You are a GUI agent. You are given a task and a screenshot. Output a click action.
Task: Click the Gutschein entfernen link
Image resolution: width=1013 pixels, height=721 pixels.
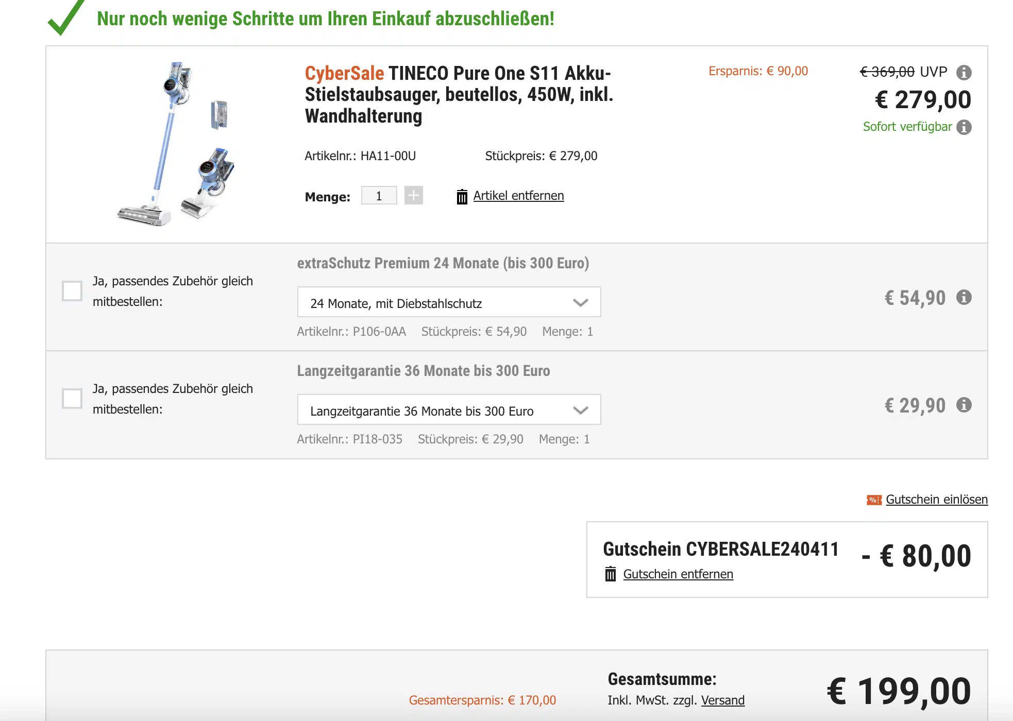point(678,574)
